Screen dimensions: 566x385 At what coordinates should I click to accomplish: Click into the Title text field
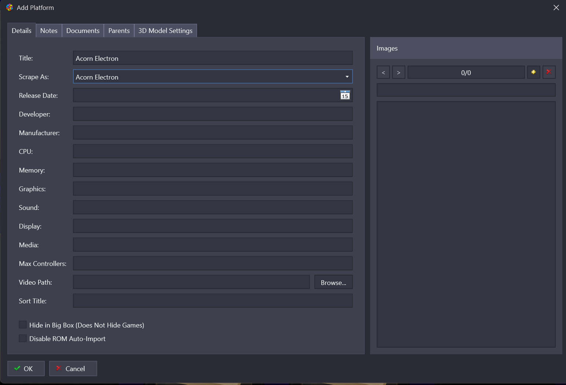(x=212, y=58)
